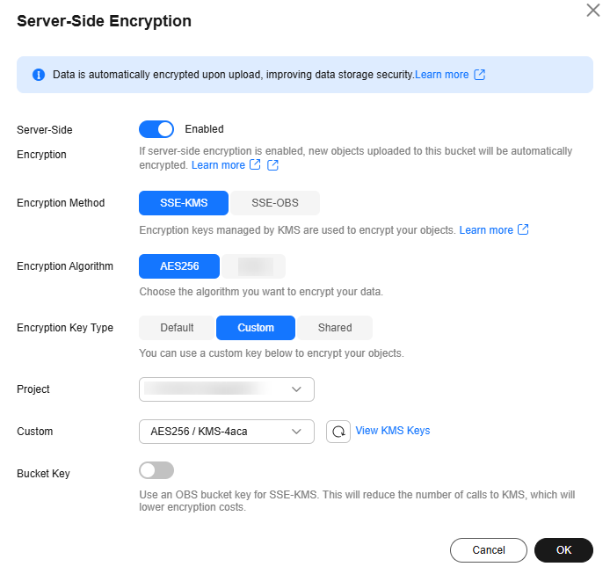
Task: Close the Server-Side Encryption dialog with X
Action: (x=593, y=11)
